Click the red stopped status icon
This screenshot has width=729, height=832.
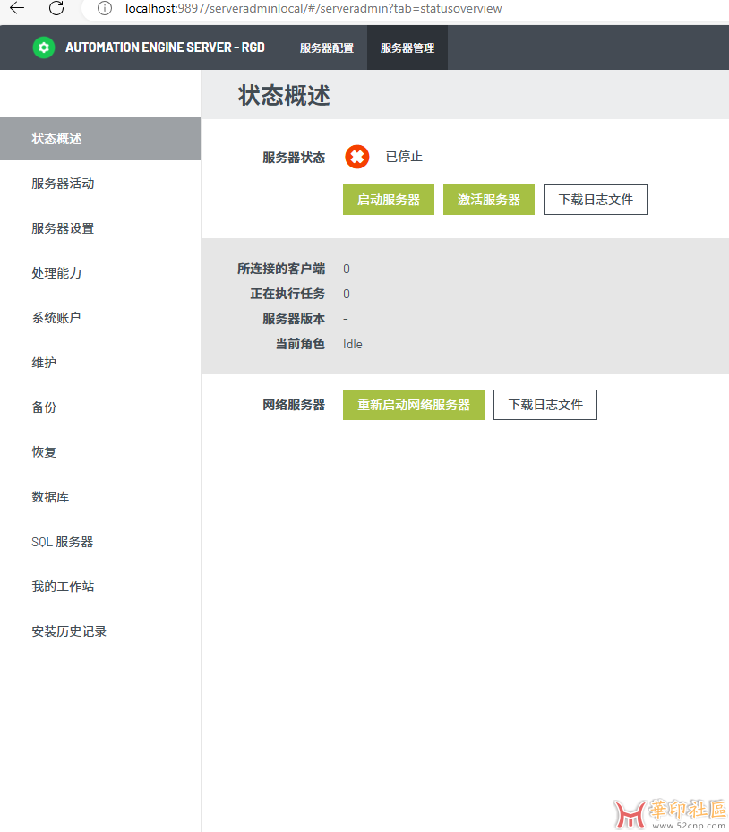click(x=357, y=157)
